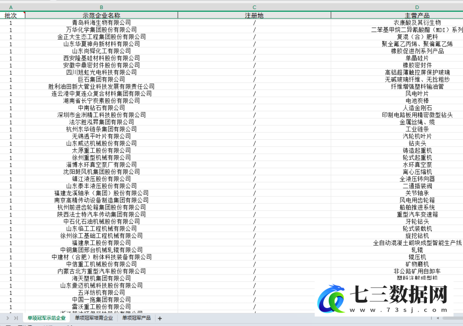Viewport: 463px width, 326px height.
Task: Select cell 五洋纺机有限公司
Action: (x=101, y=293)
